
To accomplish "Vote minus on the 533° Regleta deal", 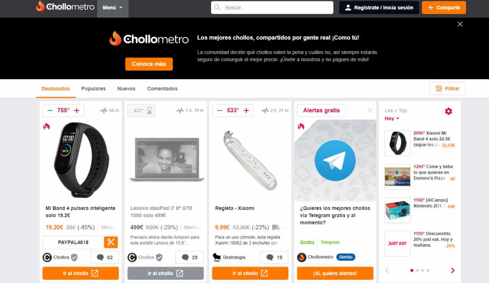I will pos(220,110).
